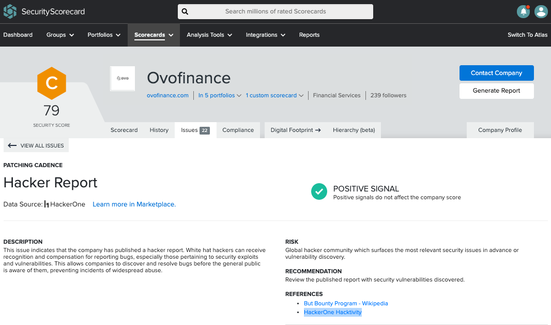Focus the Search millions of rated Scorecards field
This screenshot has height=325, width=551.
[x=275, y=11]
